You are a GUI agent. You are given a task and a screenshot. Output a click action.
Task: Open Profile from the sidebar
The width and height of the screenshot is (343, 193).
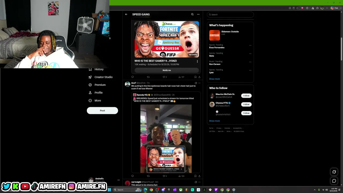tap(96, 92)
